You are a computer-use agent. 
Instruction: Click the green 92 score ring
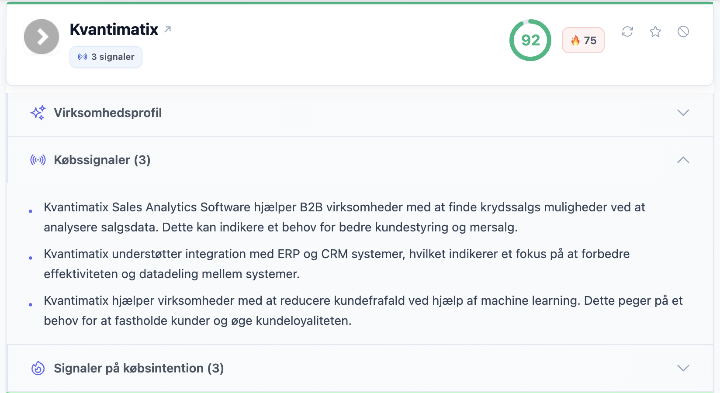pos(530,40)
